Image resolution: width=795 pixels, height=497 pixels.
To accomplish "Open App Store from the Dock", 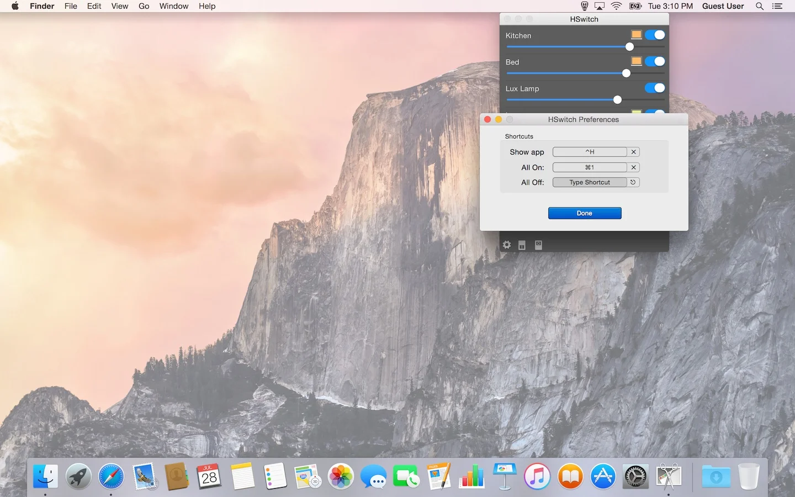I will pyautogui.click(x=603, y=476).
